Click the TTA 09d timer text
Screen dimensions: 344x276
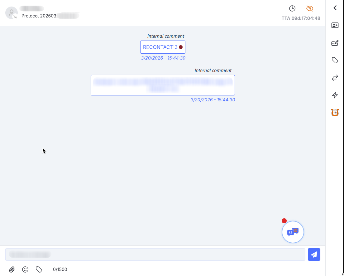(x=301, y=18)
